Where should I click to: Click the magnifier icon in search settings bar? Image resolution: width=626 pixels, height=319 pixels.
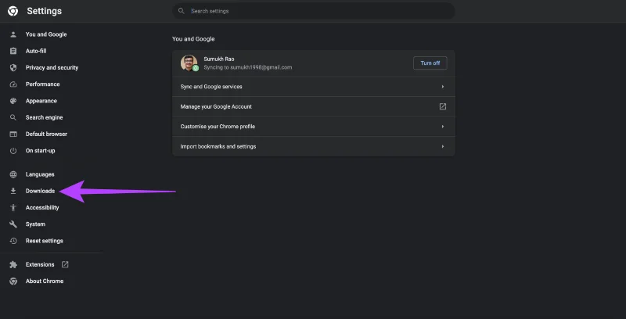pos(182,11)
